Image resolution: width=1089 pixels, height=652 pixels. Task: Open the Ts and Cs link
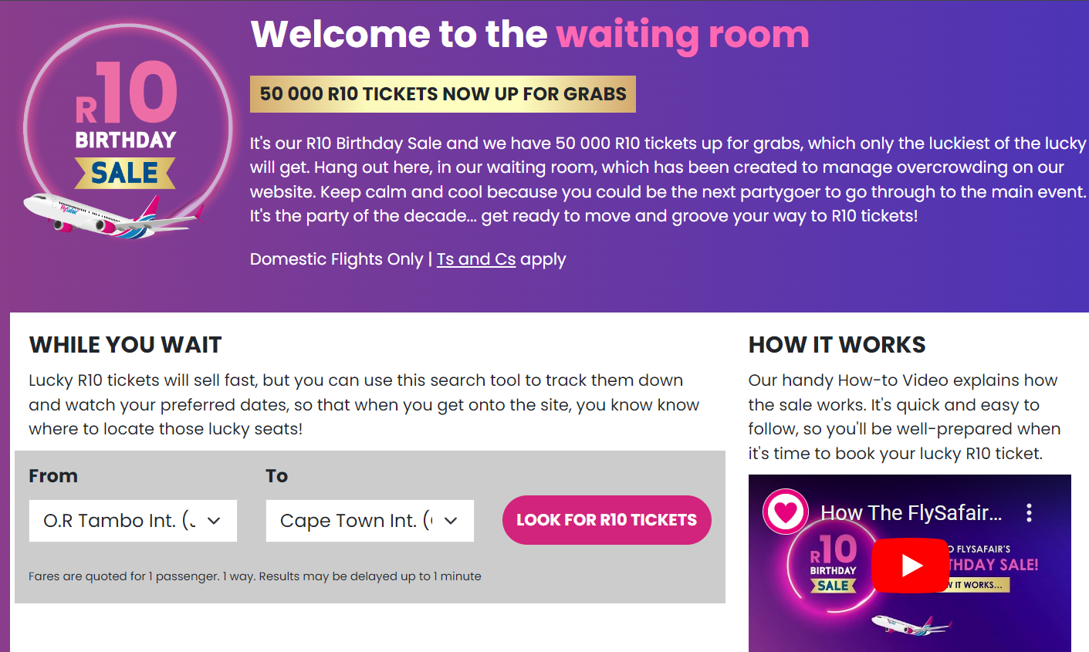(x=475, y=258)
